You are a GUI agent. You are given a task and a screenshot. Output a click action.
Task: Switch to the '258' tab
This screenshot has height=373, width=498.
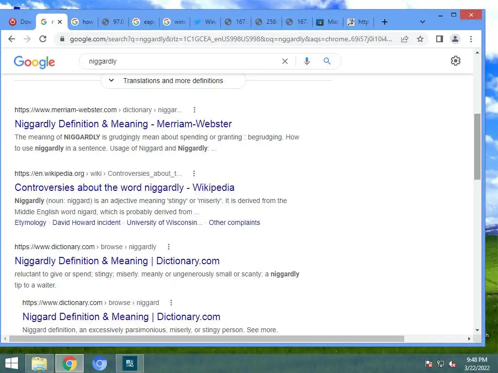[267, 22]
